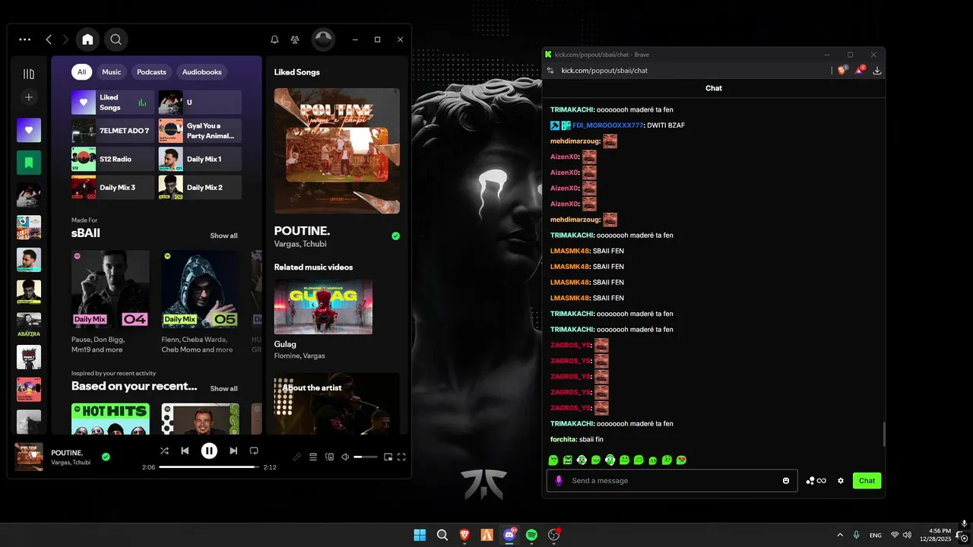
Task: Expand Your Library sidebar in Spotify
Action: (x=29, y=74)
